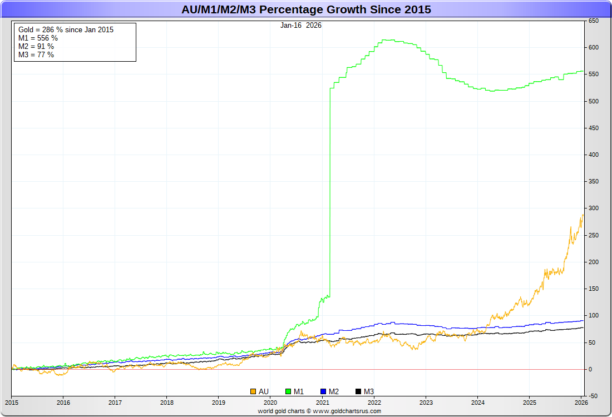Click the 400 y-axis value
612x417 pixels.
[x=593, y=155]
